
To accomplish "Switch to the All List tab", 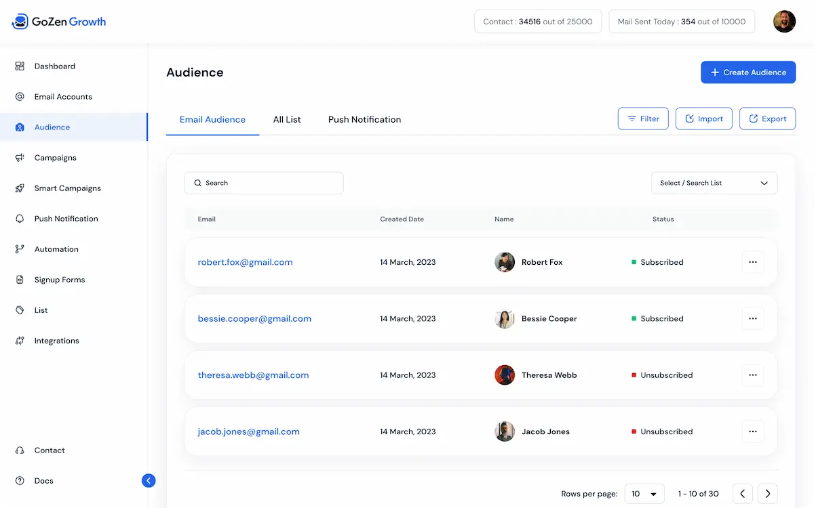I will 287,120.
